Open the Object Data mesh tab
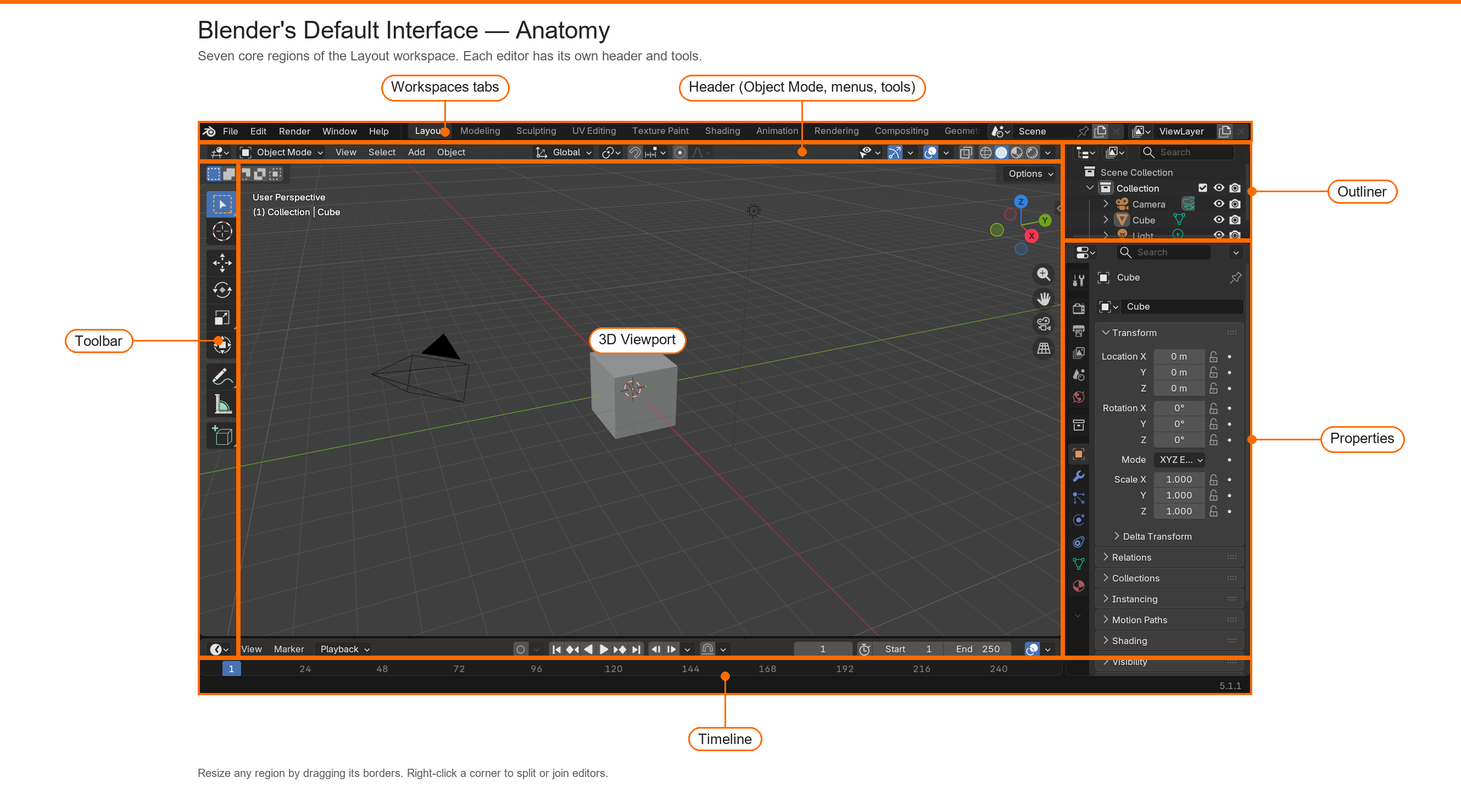The width and height of the screenshot is (1461, 794). click(x=1078, y=564)
